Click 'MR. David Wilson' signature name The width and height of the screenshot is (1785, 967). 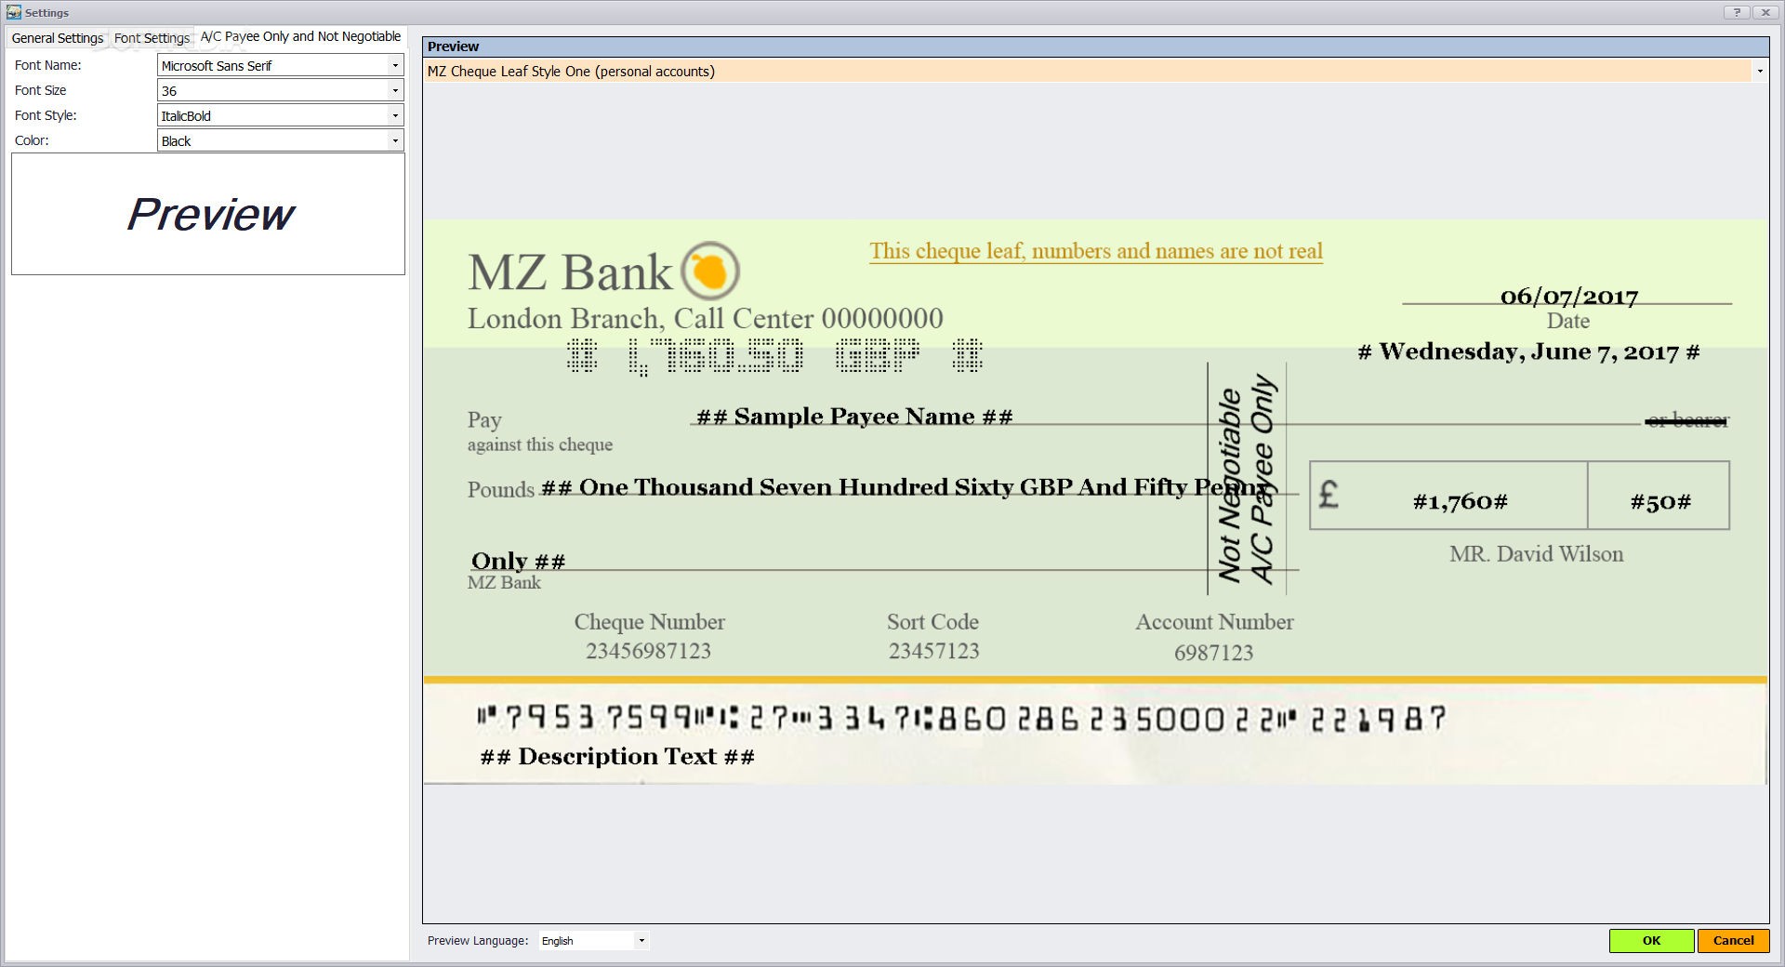click(x=1536, y=554)
